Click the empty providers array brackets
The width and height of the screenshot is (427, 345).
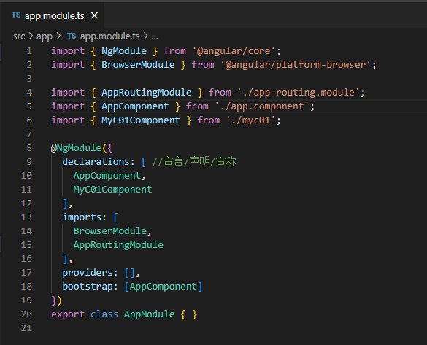[130, 273]
